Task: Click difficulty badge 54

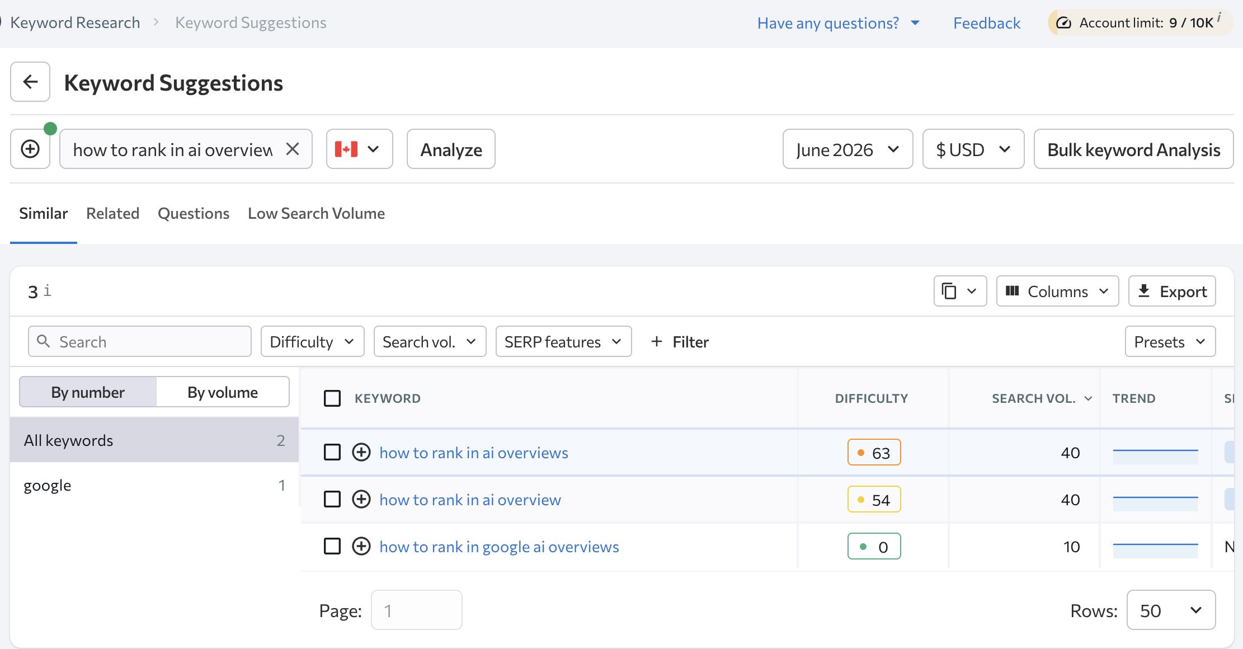Action: point(874,499)
